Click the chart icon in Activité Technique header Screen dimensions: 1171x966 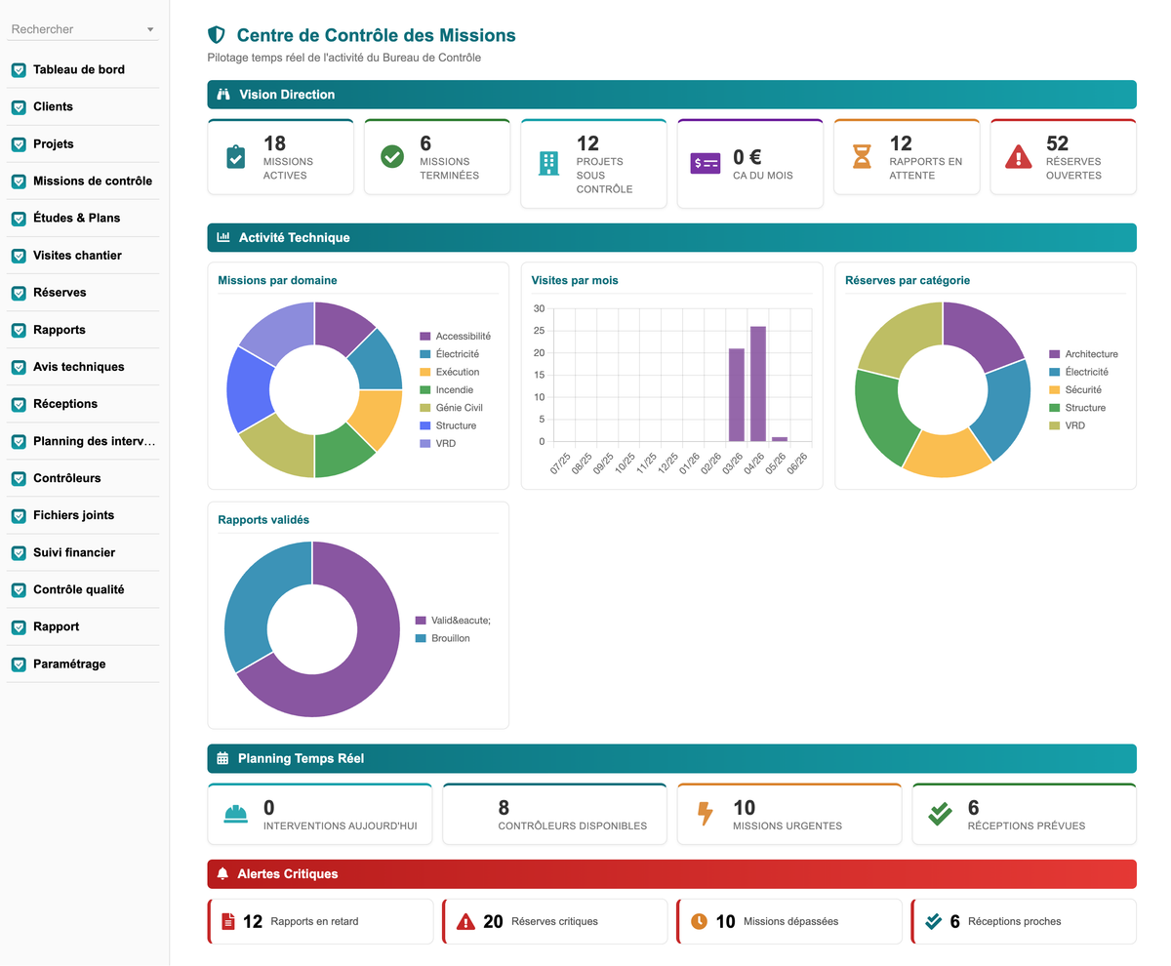(x=222, y=237)
